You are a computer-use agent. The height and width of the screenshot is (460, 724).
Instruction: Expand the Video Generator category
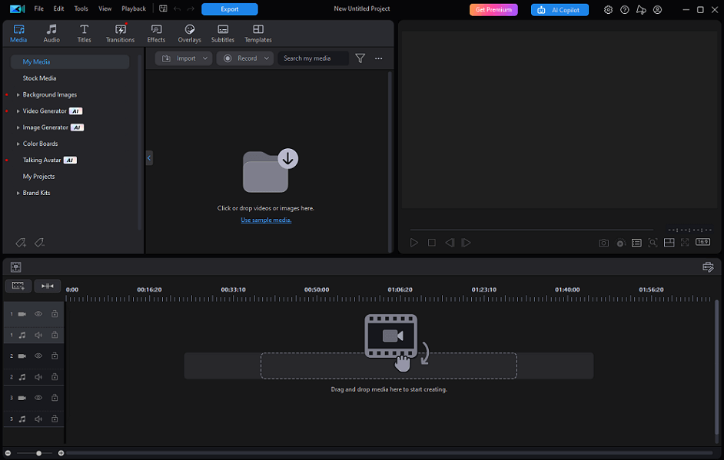18,111
